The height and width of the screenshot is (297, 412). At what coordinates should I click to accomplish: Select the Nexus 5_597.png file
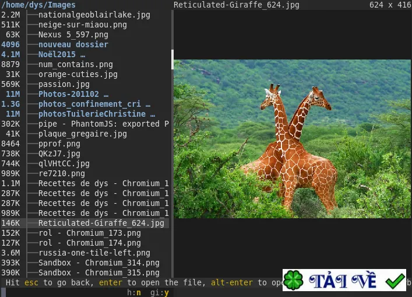point(73,35)
